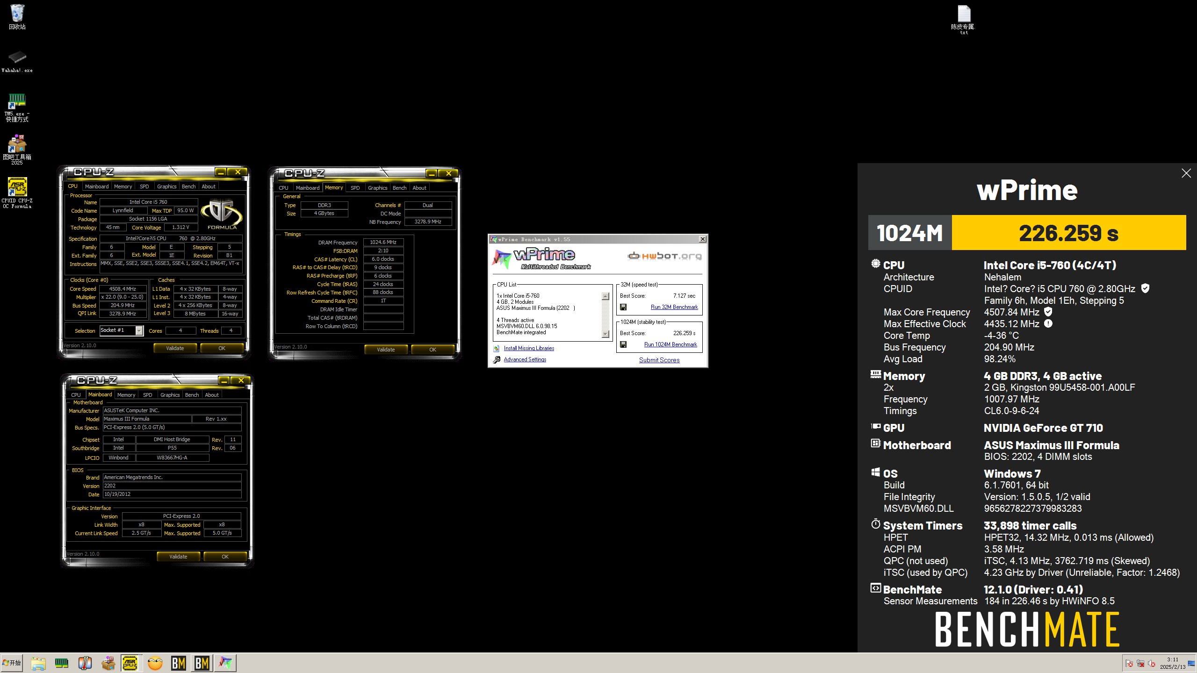Click Validate in ASUSTeK motherboard CPU-Z window
Viewport: 1197px width, 673px height.
click(x=178, y=557)
